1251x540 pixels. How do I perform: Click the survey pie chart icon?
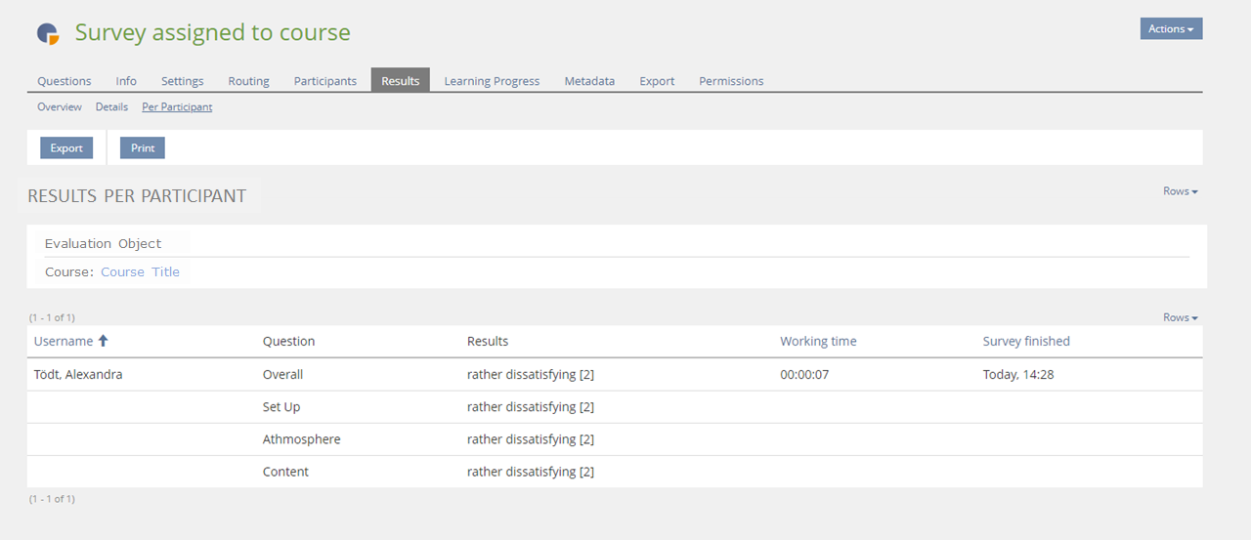tap(48, 33)
